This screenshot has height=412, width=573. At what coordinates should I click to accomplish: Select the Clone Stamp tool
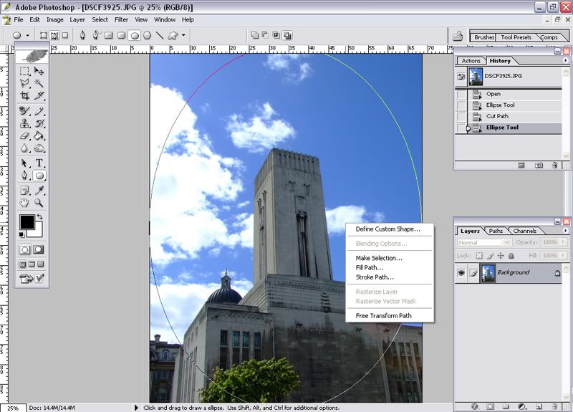click(x=24, y=123)
